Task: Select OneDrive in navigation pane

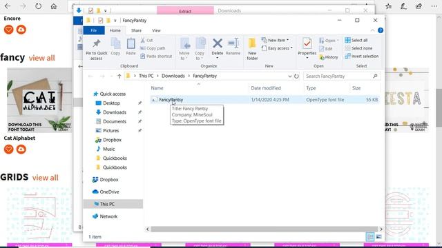Action: click(109, 192)
